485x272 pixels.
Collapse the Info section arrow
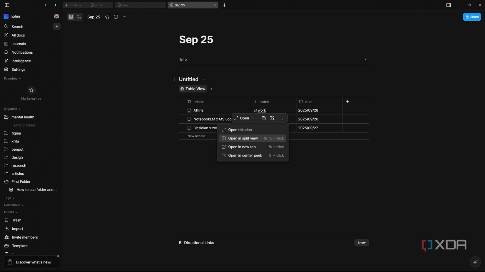(x=365, y=59)
